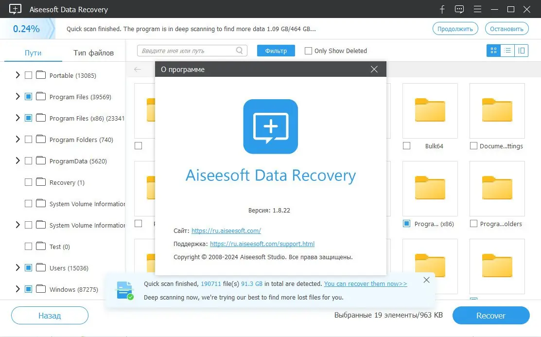Click the Aiseesoft logo in About dialog
The image size is (541, 337).
[x=270, y=126]
